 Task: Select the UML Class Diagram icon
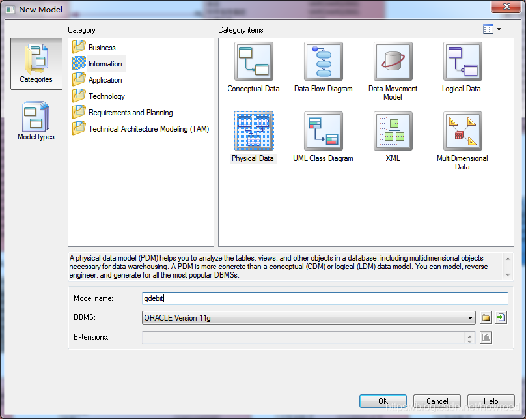[x=324, y=131]
